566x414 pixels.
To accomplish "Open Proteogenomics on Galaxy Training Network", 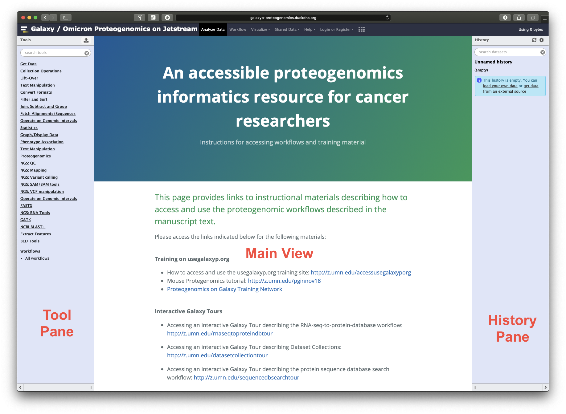I will click(x=224, y=289).
